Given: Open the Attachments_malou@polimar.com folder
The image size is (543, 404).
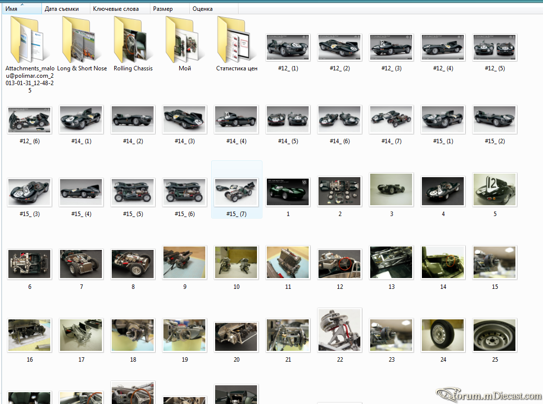Looking at the screenshot, I should click(x=30, y=40).
